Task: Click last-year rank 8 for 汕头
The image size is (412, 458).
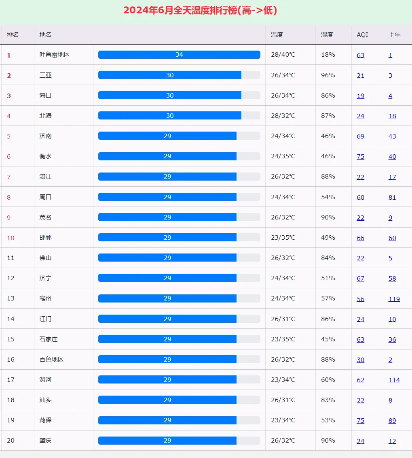Action: click(390, 400)
